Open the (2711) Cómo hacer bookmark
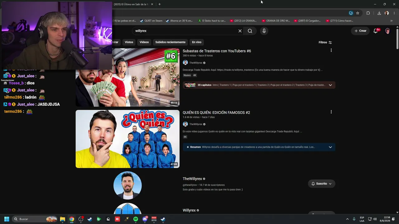Viewport: 399px width, 224px height. [339, 21]
